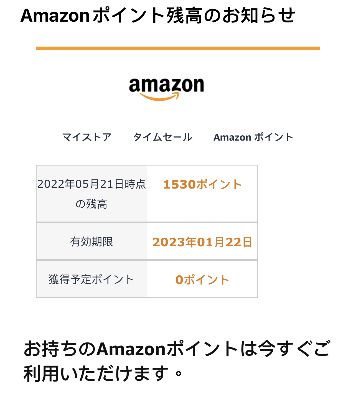Click 今すぐご in the bottom heading
This screenshot has height=399, width=356.
pos(294,349)
